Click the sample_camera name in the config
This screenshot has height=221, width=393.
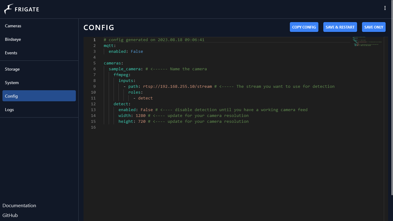click(x=124, y=69)
